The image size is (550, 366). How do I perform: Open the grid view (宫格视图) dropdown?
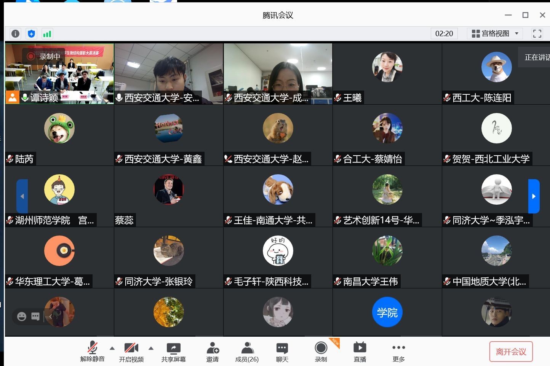click(495, 33)
